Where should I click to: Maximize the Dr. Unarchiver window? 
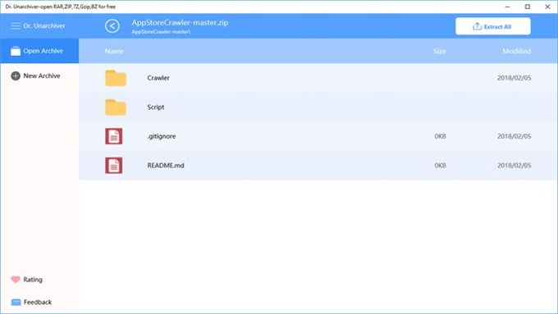coord(528,7)
